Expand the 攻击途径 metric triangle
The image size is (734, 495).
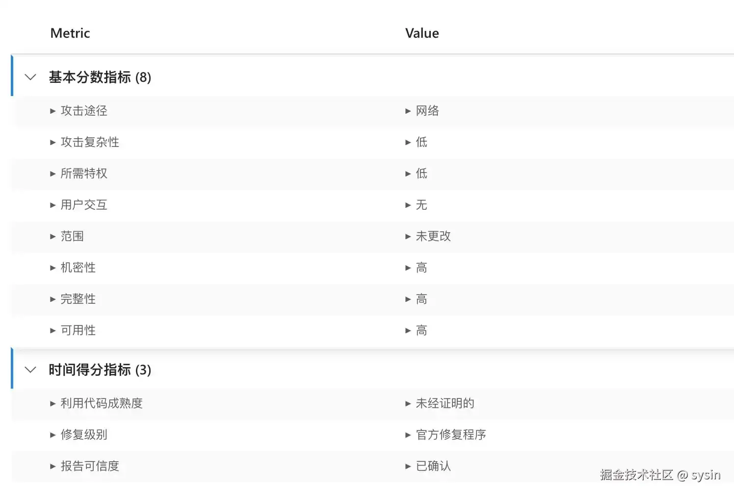point(53,111)
